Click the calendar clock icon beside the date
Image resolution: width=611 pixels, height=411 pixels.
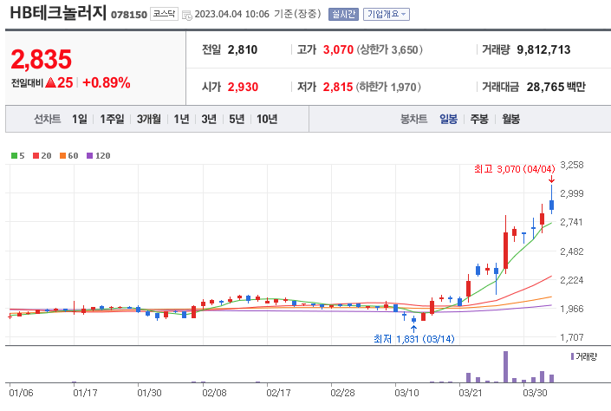coord(187,15)
